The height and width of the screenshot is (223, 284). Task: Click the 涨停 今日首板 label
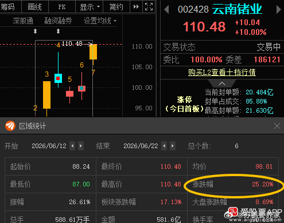tap(184, 104)
